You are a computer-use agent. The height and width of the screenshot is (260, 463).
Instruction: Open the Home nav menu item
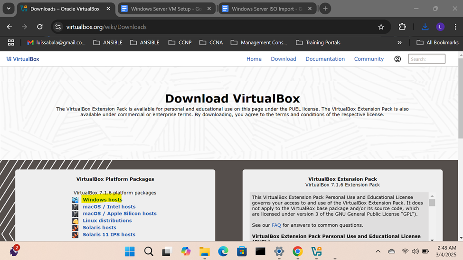254,59
